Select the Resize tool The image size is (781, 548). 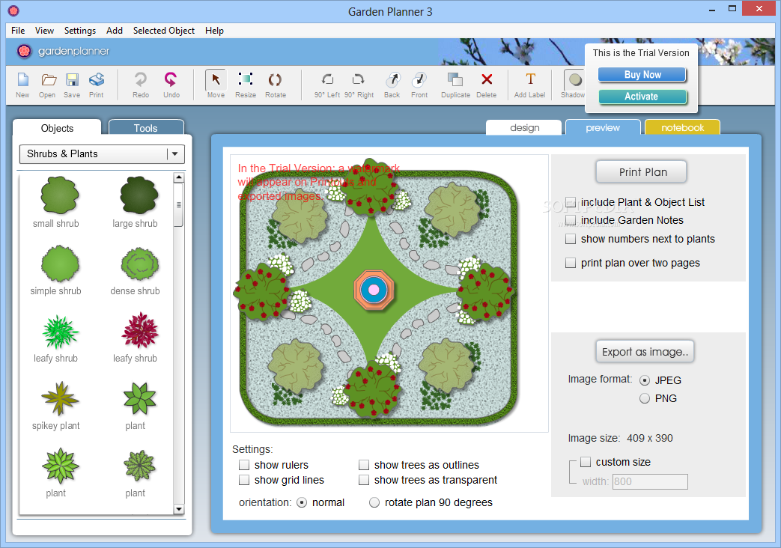246,85
